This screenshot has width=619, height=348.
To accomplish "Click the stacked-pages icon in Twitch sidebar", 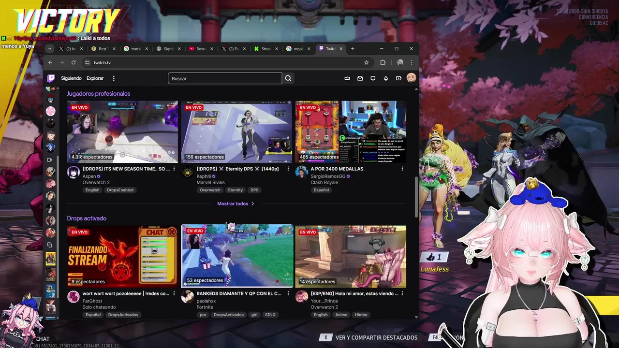I will [x=50, y=245].
